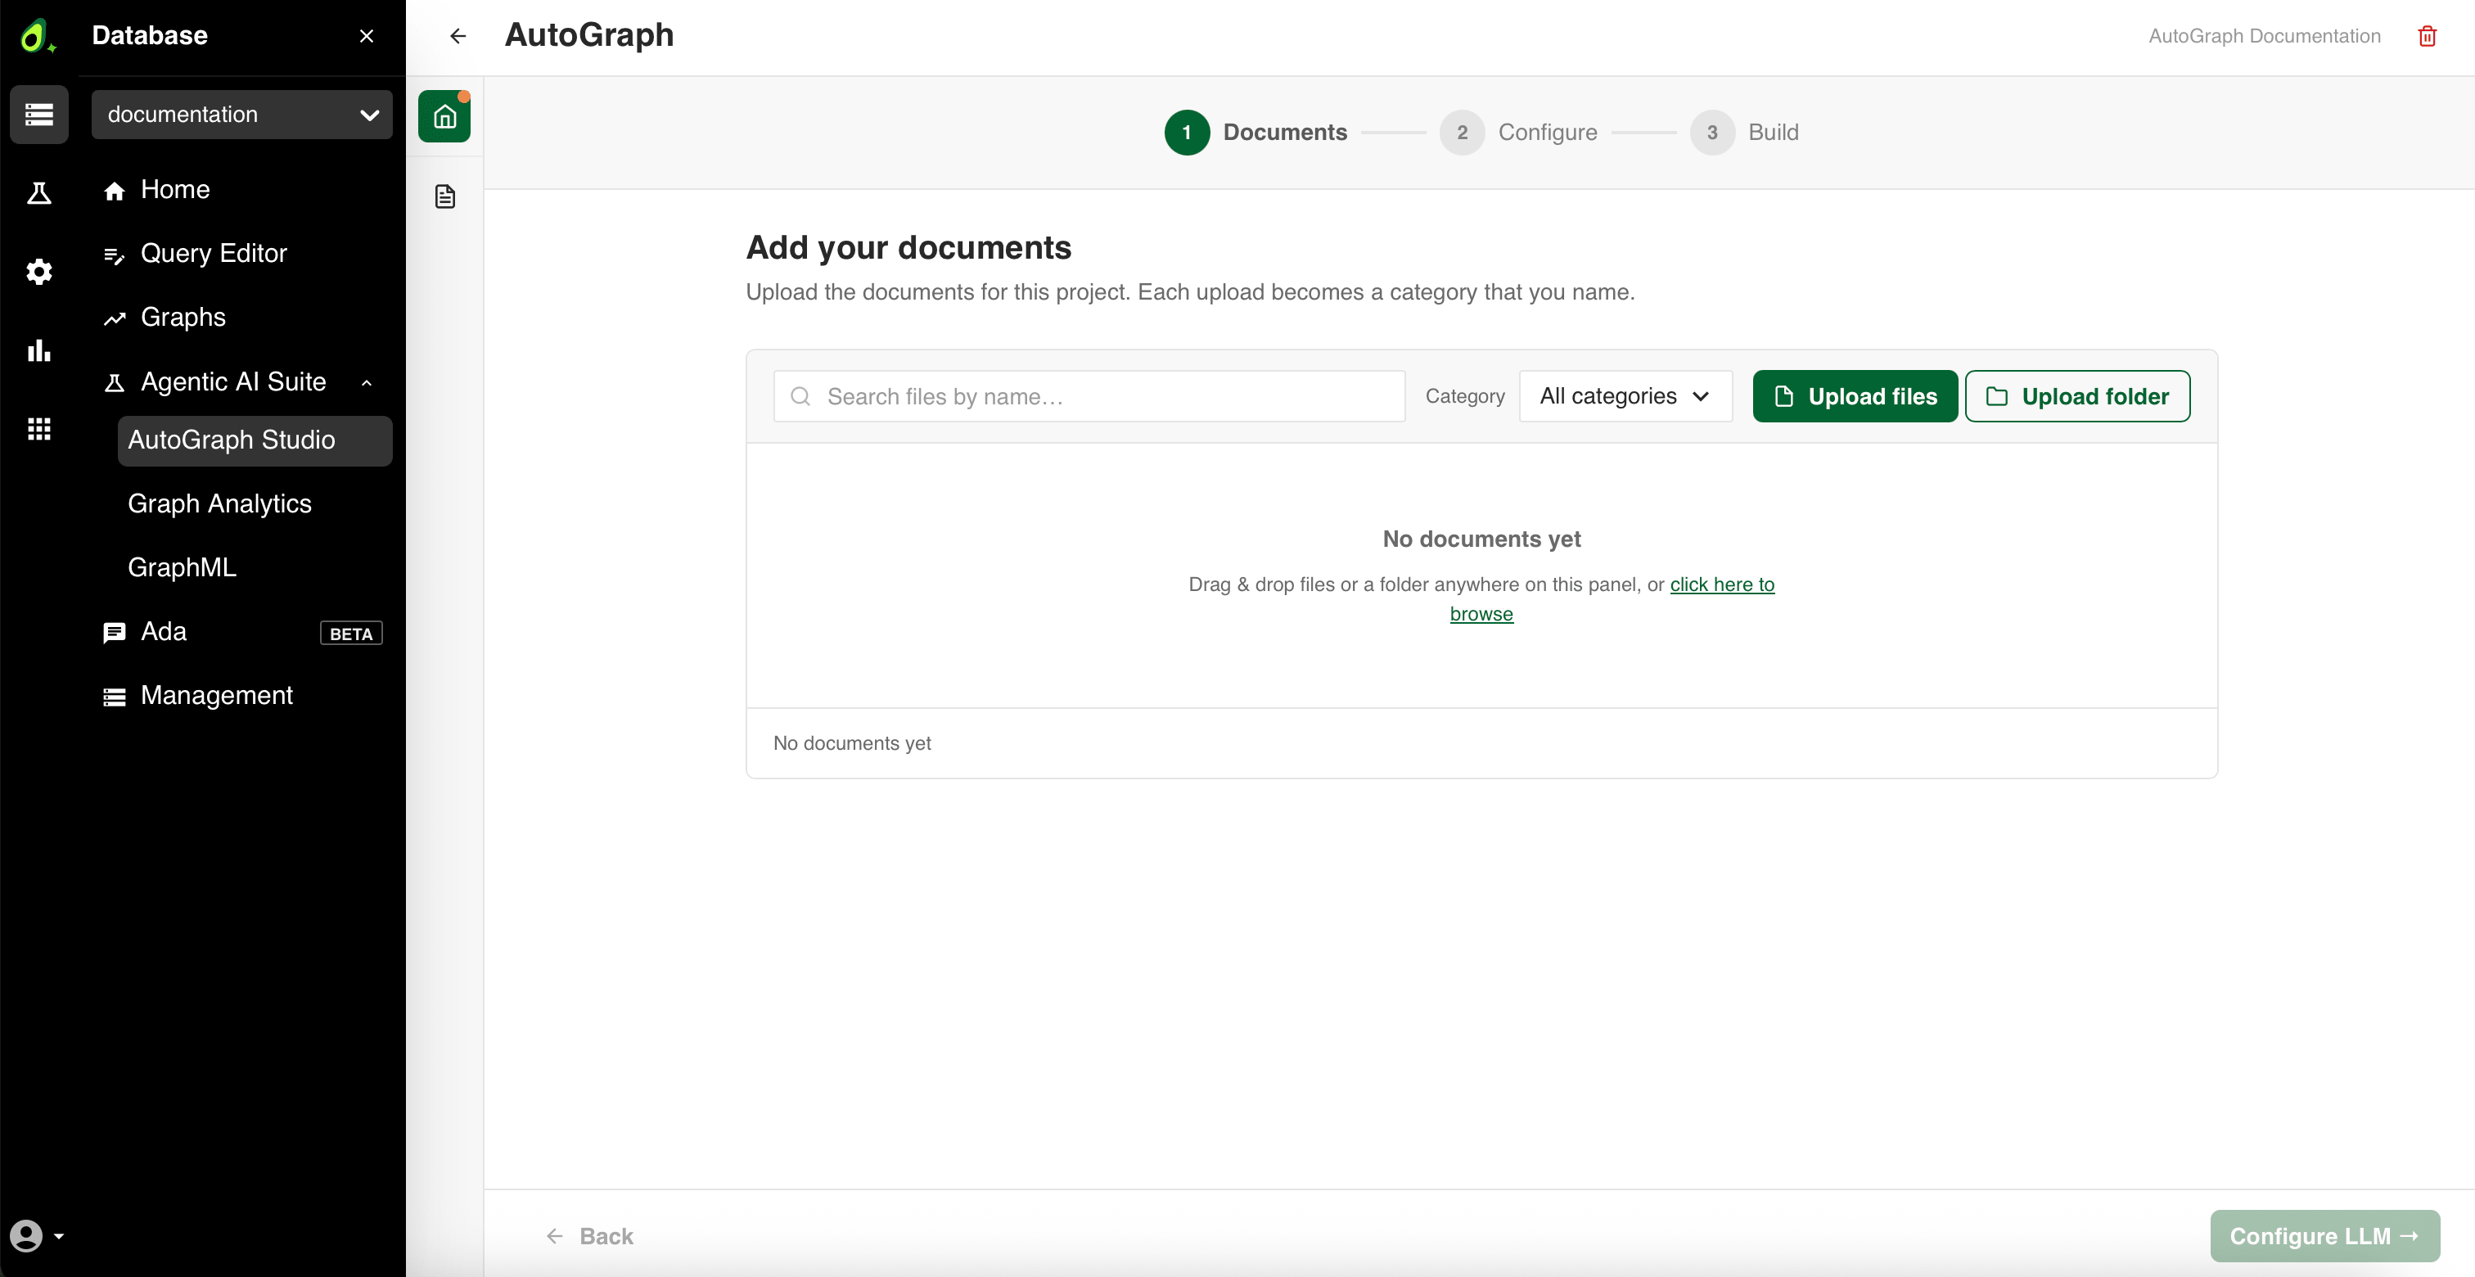Collapse the Agentic AI Suite section

366,382
